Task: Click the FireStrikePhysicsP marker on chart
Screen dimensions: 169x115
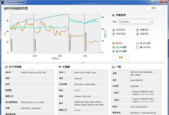Action: (x=70, y=43)
